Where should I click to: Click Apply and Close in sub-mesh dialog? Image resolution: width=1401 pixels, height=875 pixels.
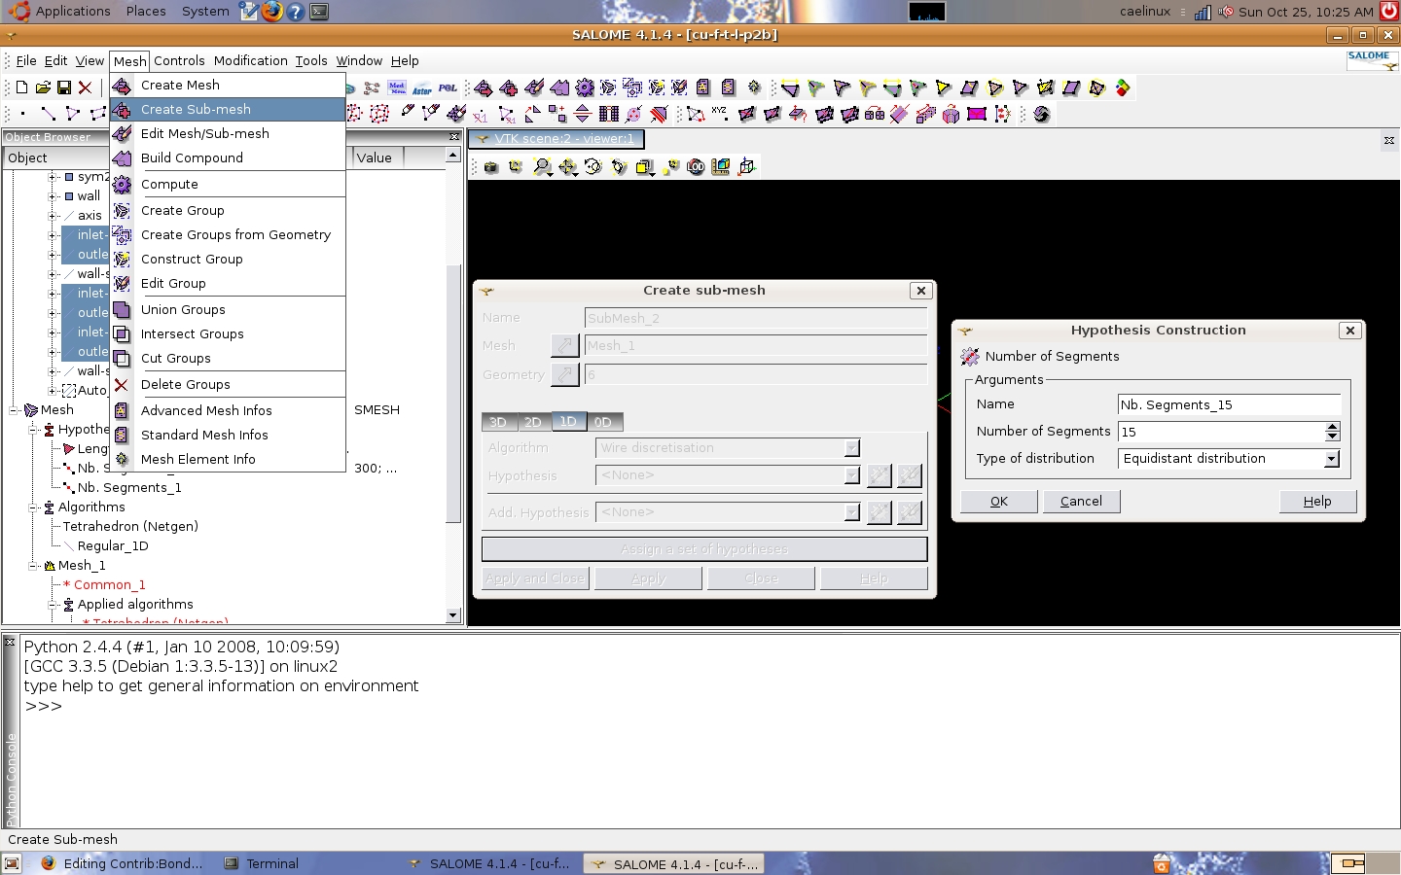534,578
